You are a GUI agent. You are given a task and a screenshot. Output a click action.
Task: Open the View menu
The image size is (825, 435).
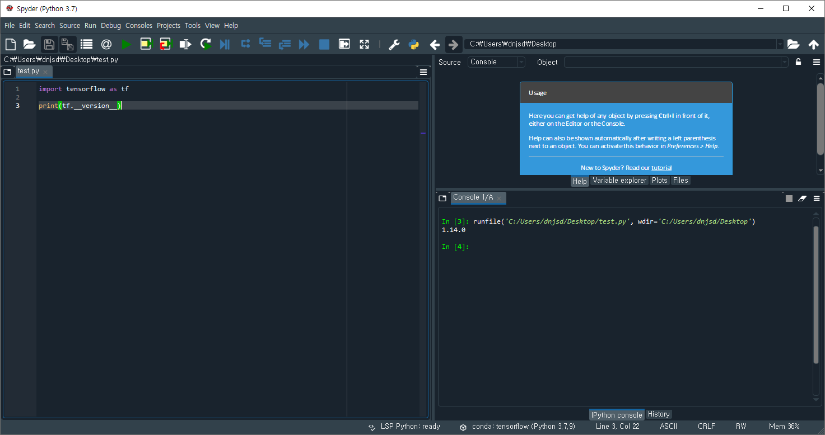coord(212,25)
